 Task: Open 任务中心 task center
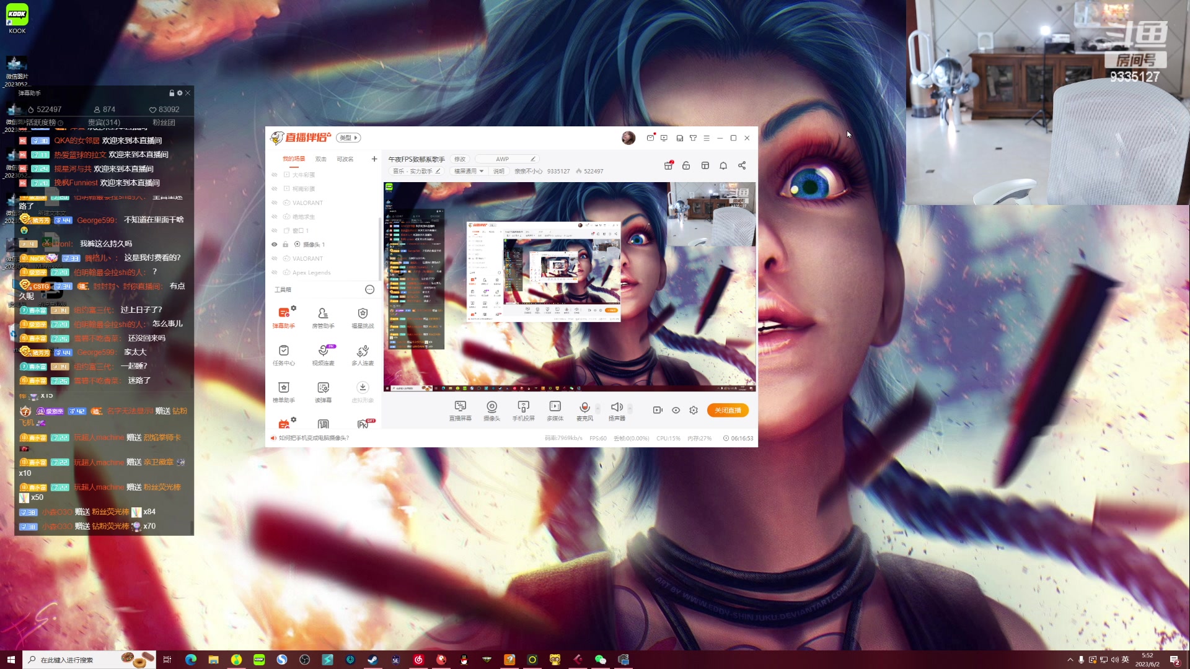click(284, 355)
